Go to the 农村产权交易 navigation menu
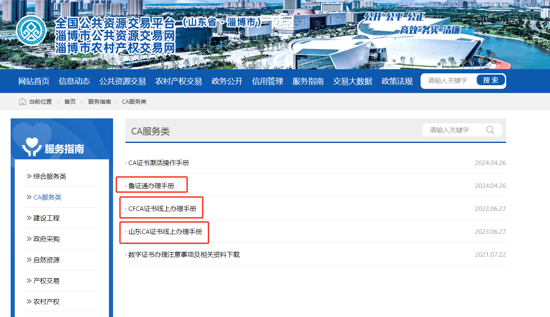This screenshot has height=317, width=550. point(179,81)
